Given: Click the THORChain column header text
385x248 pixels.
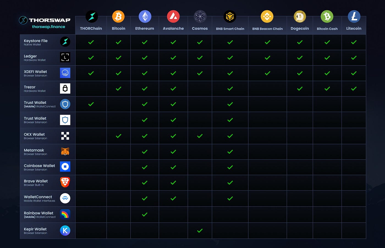Looking at the screenshot, I should [x=91, y=28].
